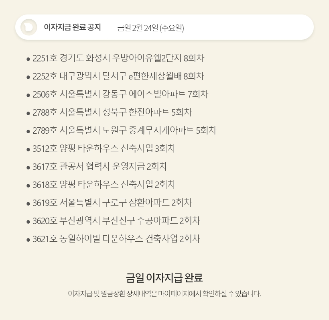The width and height of the screenshot is (329, 320).
Task: Click 2789호 노원구 중계무지개아파트 entry
Action: coord(124,130)
